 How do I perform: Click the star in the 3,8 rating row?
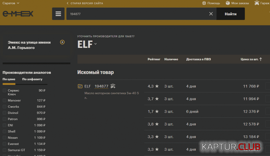[x=157, y=124]
